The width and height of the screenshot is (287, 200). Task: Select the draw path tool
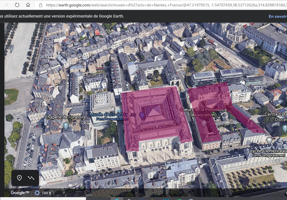point(31,178)
